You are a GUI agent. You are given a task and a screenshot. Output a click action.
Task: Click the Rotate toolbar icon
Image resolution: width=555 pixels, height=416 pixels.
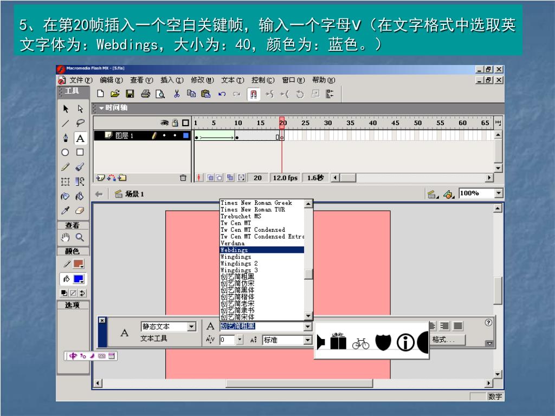click(x=300, y=94)
